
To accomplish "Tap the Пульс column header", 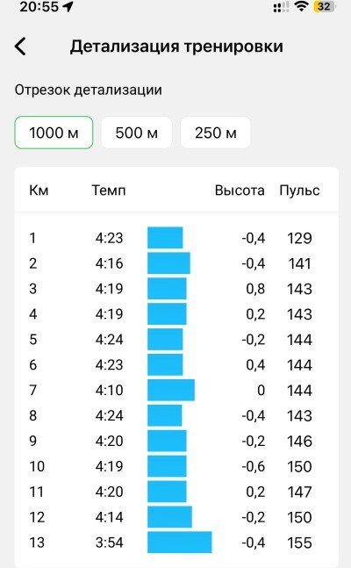I will pyautogui.click(x=299, y=191).
